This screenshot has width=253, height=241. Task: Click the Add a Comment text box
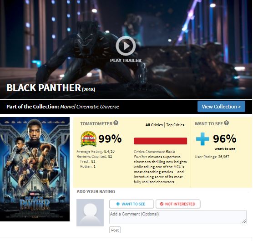coord(178,217)
